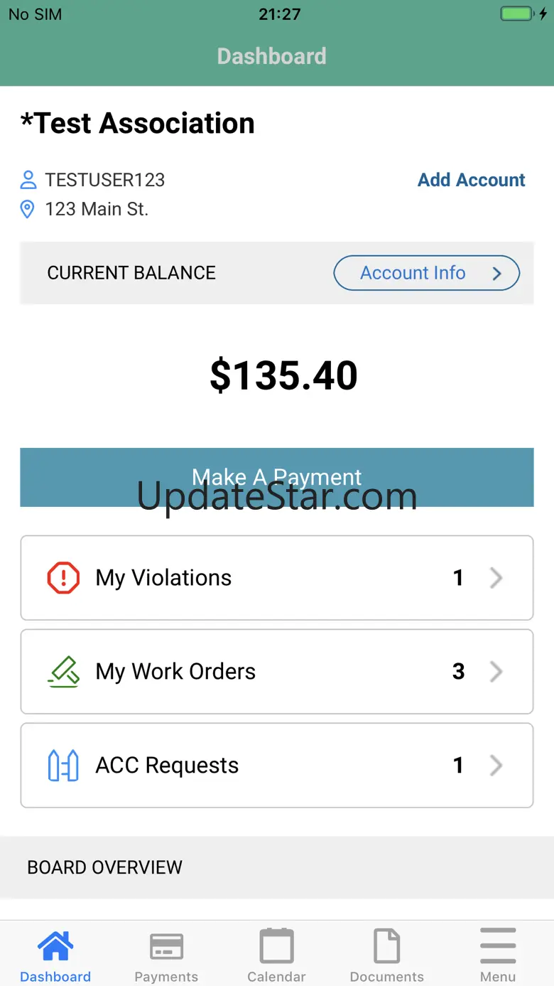Select the My Work Orders label
The image size is (554, 986).
pos(175,672)
